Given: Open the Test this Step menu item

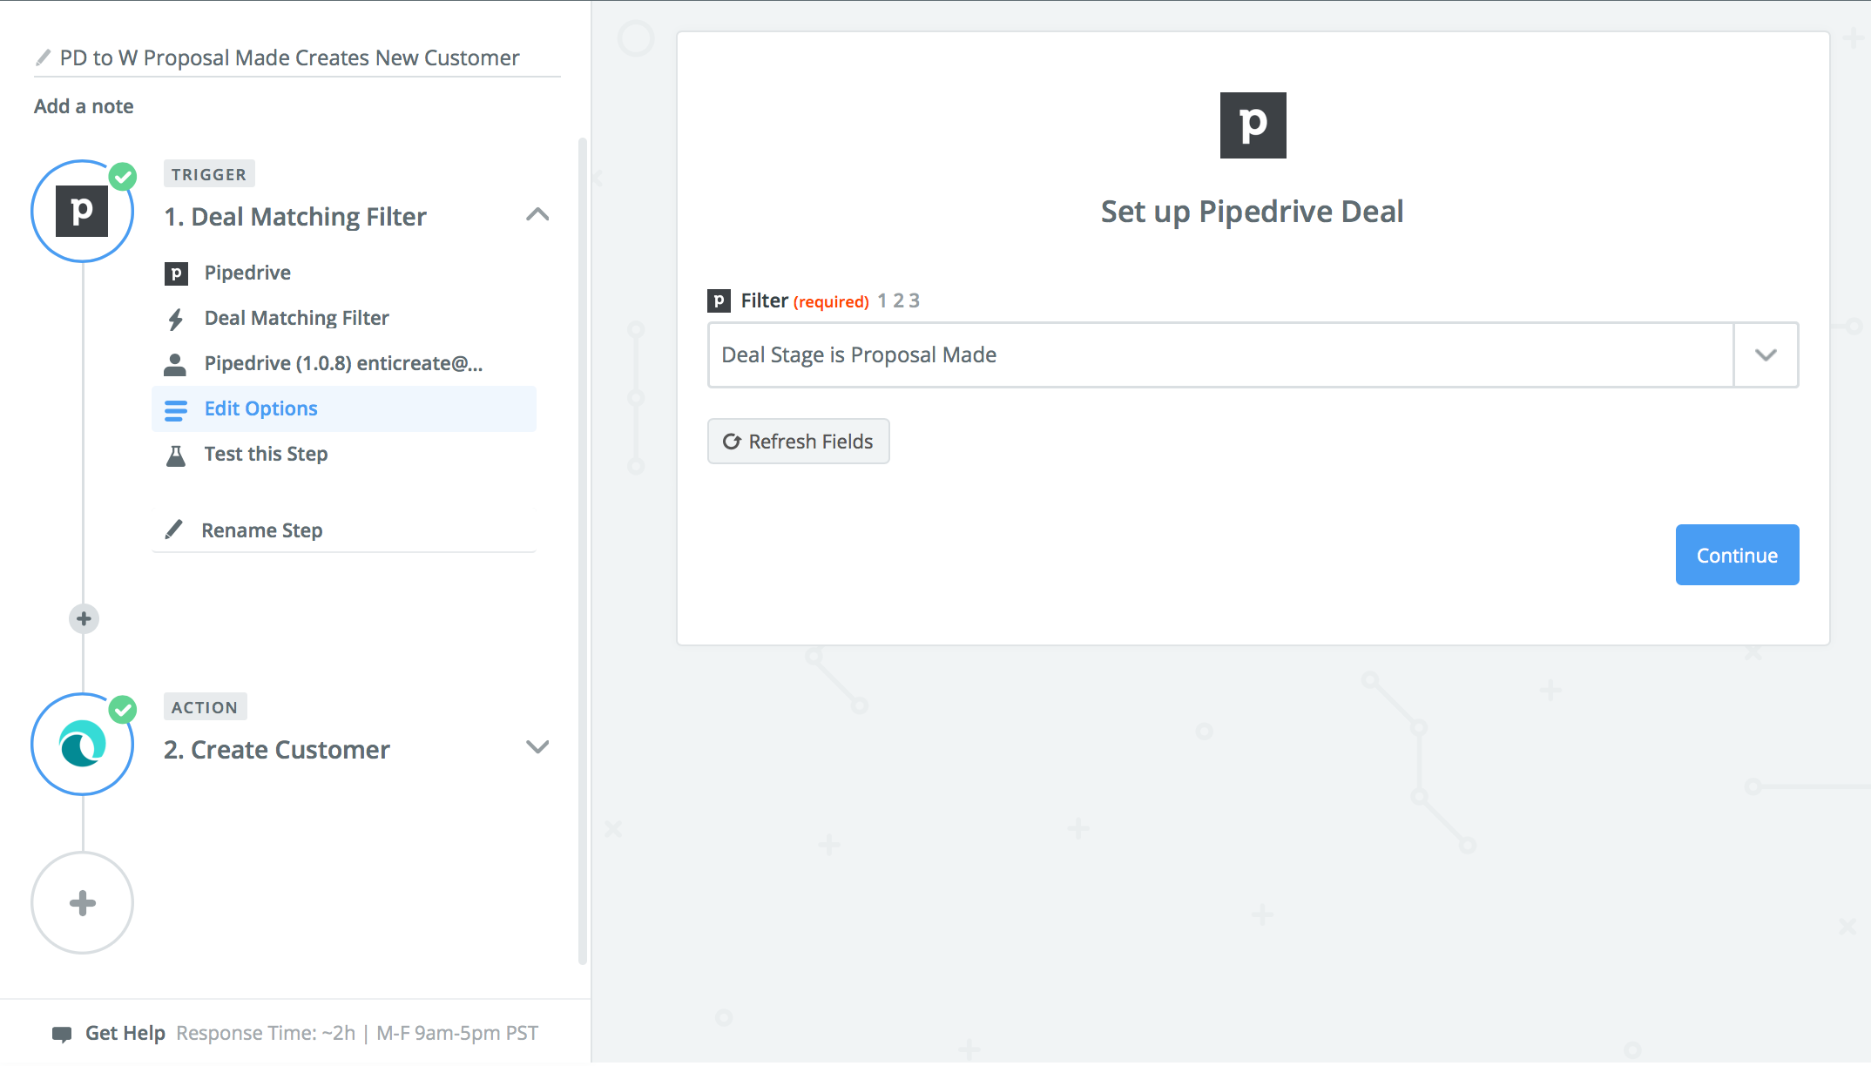Looking at the screenshot, I should click(x=344, y=455).
